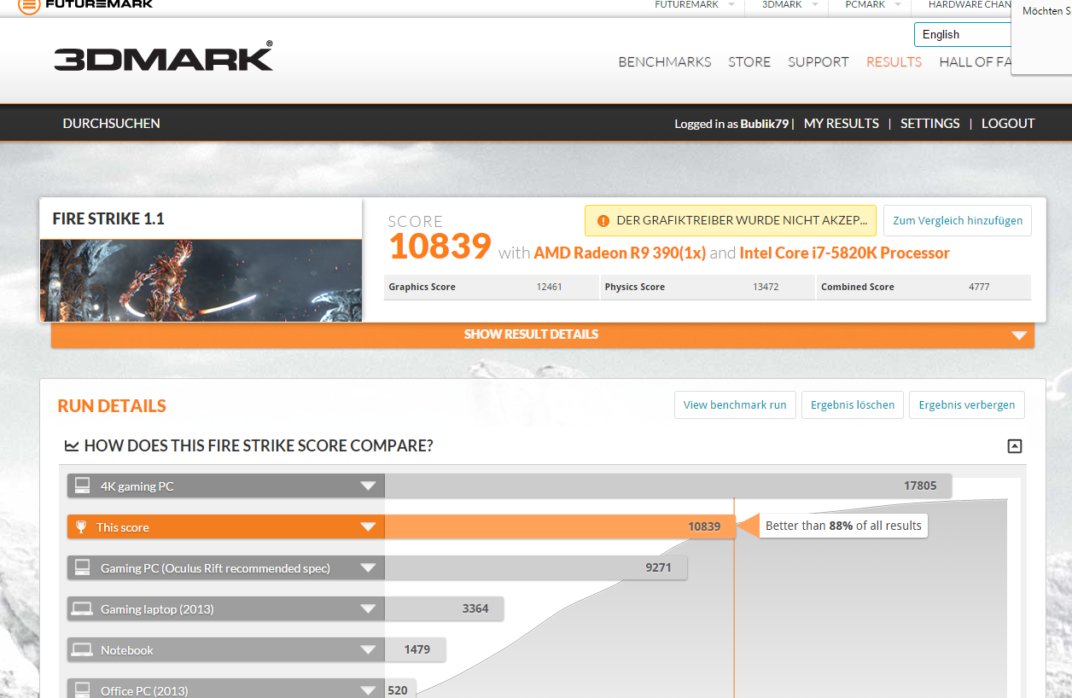Click the Futuremark circular logo icon

[x=29, y=4]
